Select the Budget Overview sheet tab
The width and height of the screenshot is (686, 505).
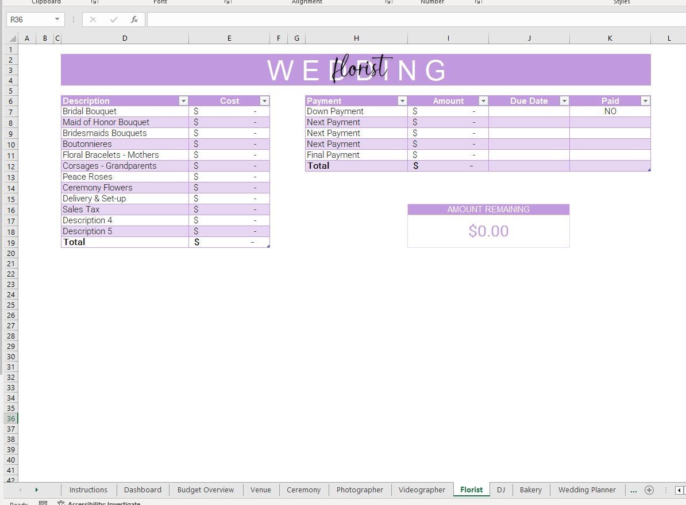[205, 490]
